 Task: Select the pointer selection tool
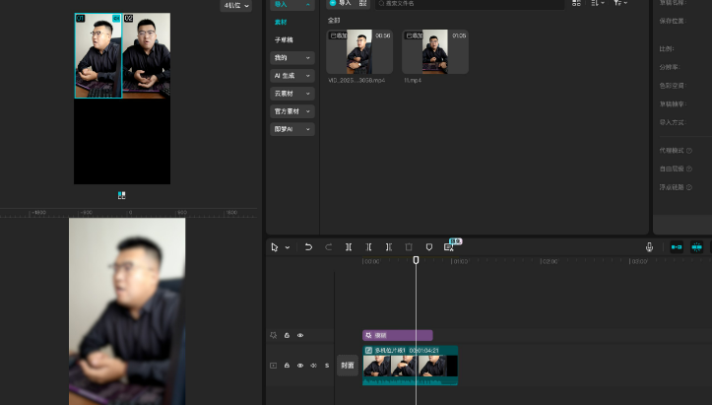(275, 246)
